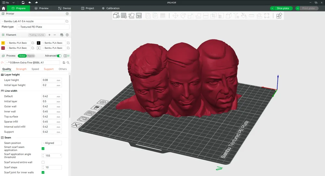This screenshot has height=176, width=325.
Task: Click the Print plate button
Action: 308,8
